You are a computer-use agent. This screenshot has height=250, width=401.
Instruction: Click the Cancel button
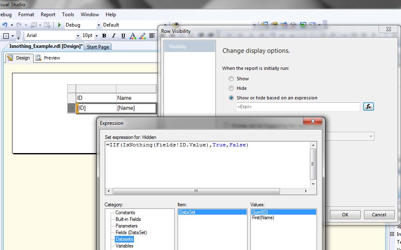[x=379, y=215]
